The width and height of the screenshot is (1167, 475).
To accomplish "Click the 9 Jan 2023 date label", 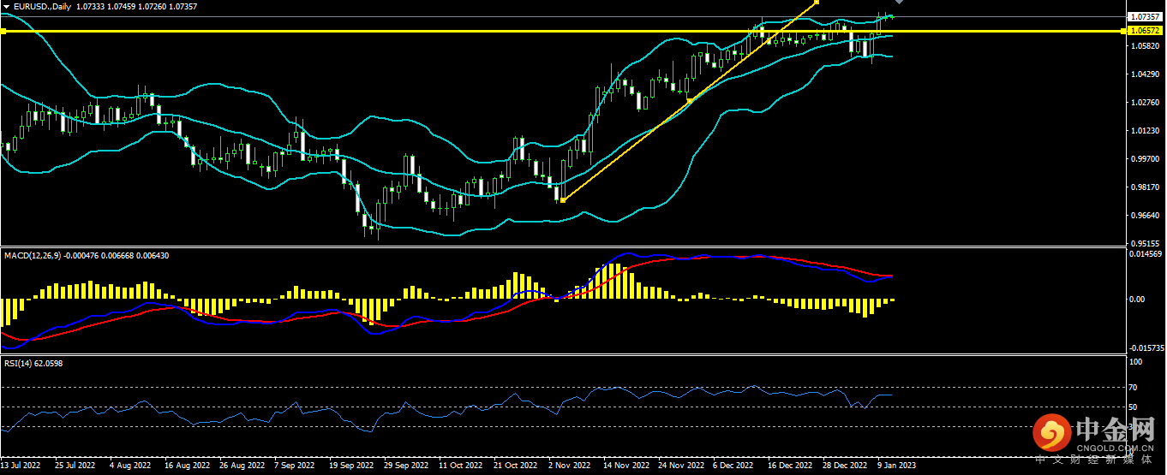I will tap(896, 466).
